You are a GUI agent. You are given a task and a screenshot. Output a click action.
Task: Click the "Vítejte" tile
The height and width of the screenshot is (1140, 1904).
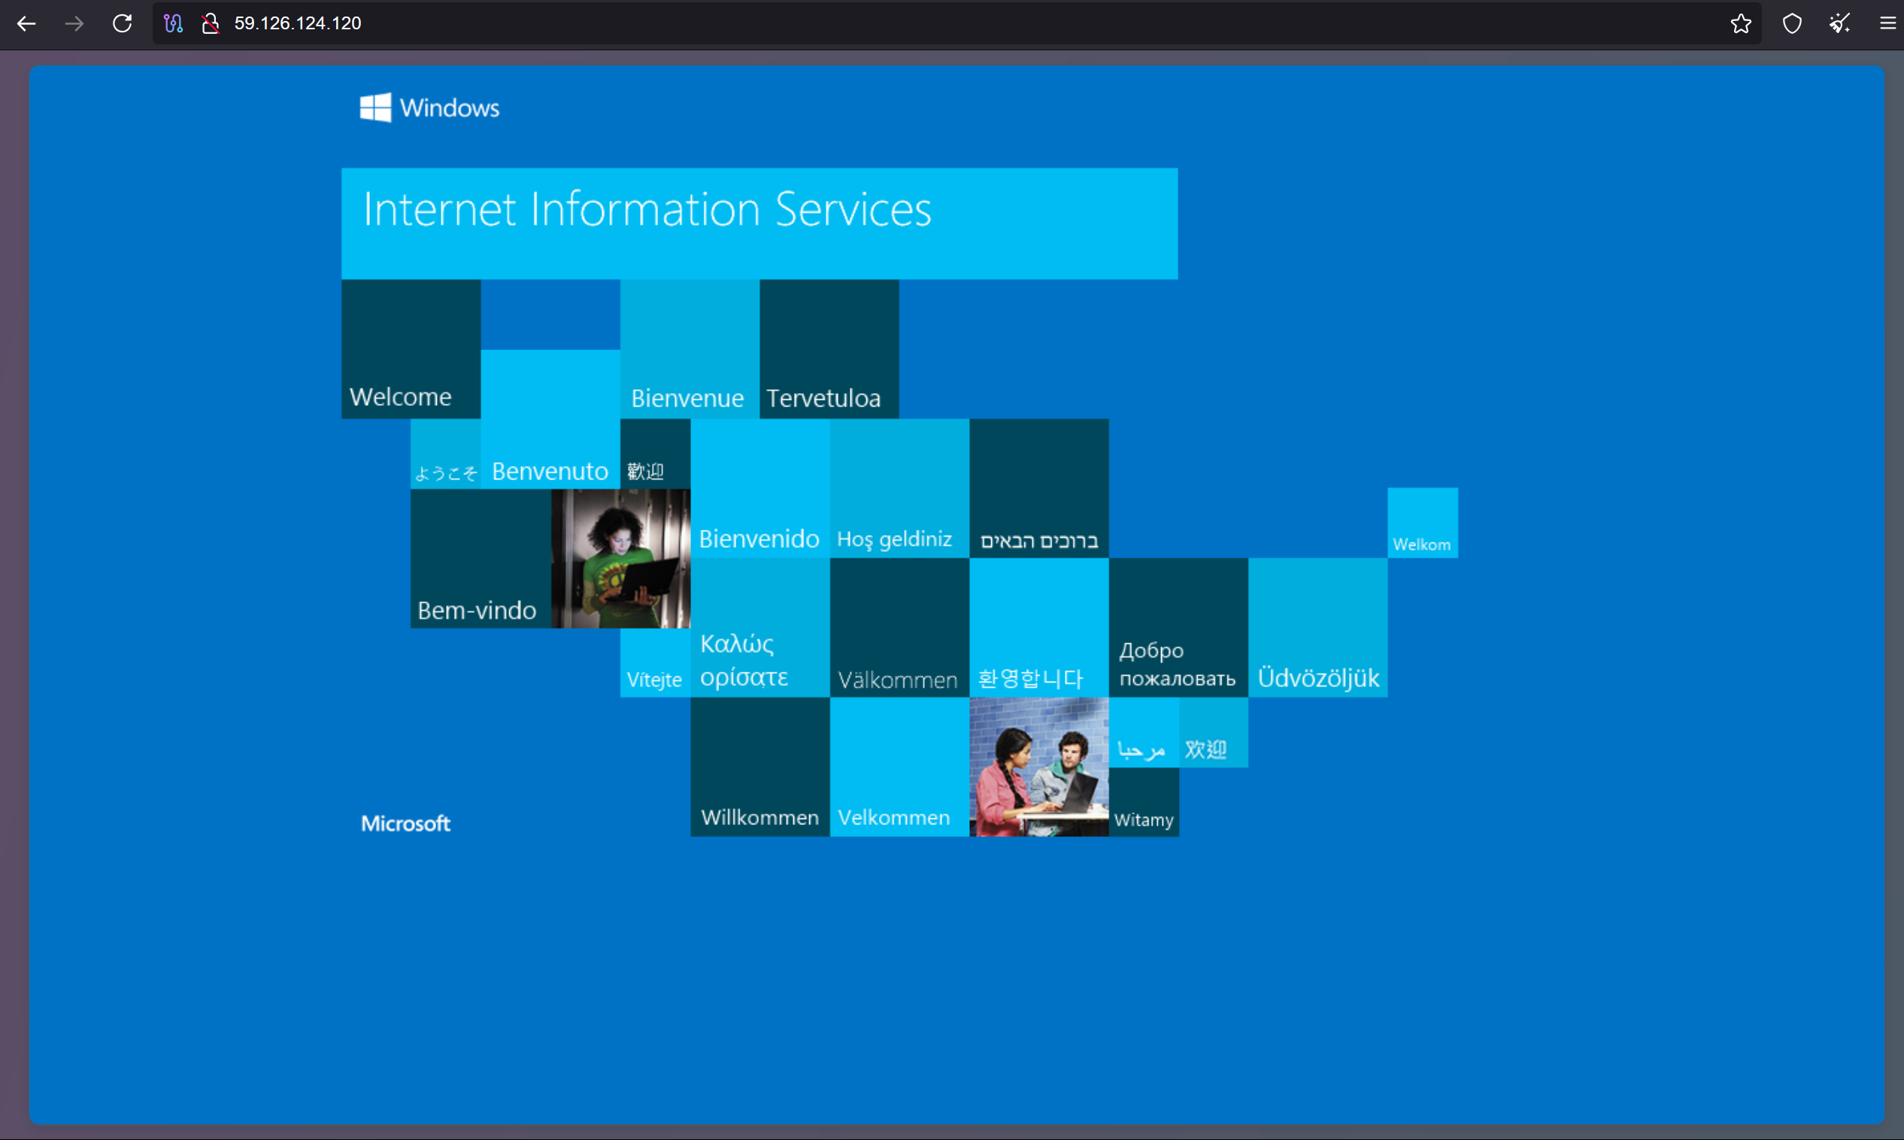point(655,663)
